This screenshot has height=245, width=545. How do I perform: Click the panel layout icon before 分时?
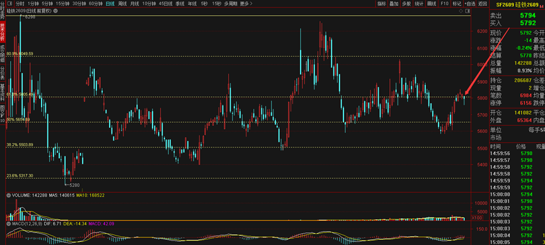pos(9,4)
